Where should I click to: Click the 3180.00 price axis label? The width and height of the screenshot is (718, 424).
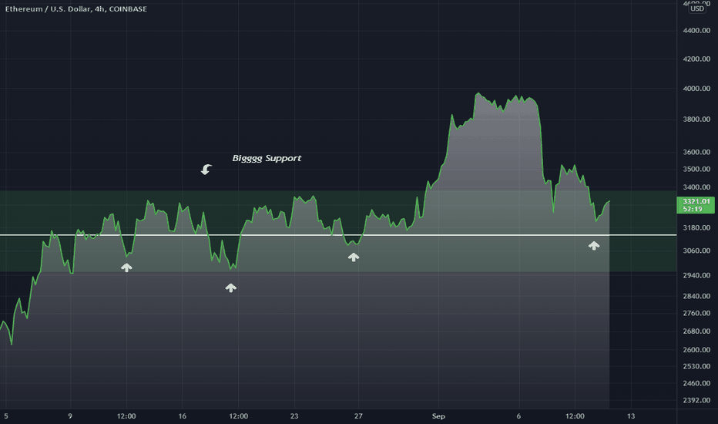click(696, 228)
